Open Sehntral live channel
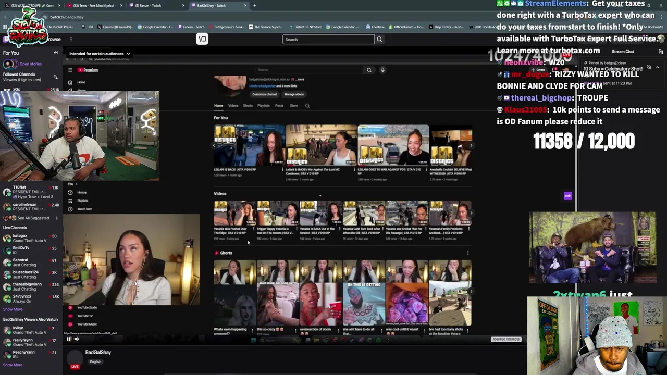This screenshot has width=667, height=375. click(31, 262)
